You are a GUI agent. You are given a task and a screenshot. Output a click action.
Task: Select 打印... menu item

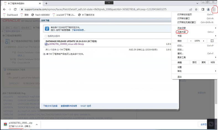(194, 46)
